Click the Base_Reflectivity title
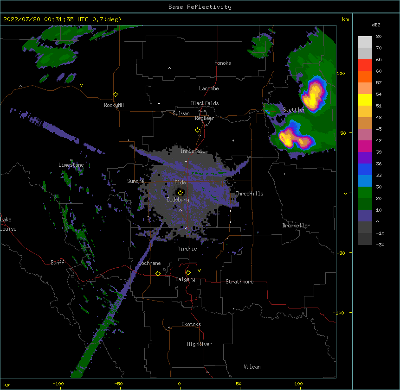400x390 pixels. [200, 7]
